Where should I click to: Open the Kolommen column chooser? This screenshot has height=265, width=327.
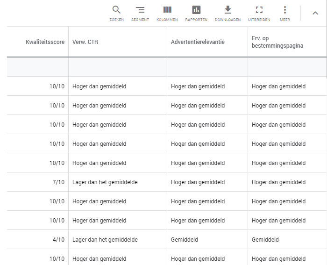167,10
